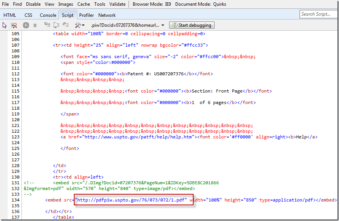Image resolution: width=339 pixels, height=221 pixels.
Task: Click line number 105 in gutter
Action: pyautogui.click(x=16, y=34)
